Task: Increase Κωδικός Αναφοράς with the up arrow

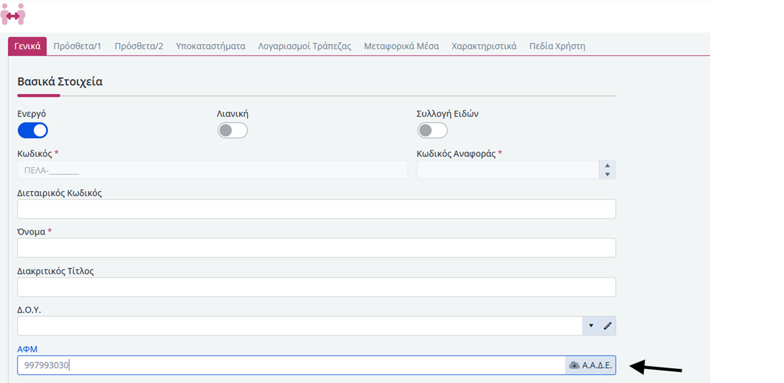Action: click(607, 166)
